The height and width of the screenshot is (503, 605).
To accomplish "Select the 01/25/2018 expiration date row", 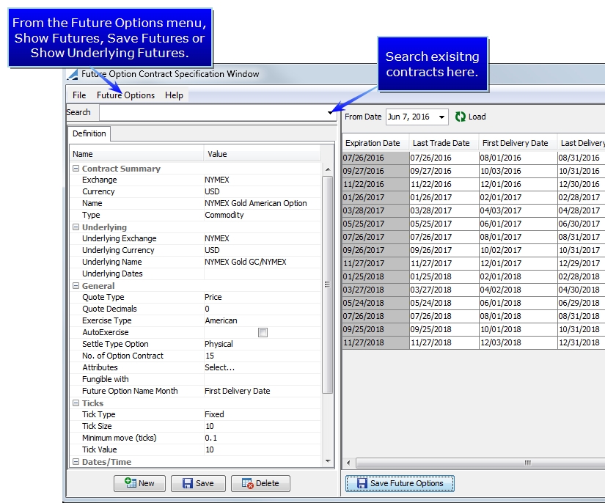I will 375,276.
